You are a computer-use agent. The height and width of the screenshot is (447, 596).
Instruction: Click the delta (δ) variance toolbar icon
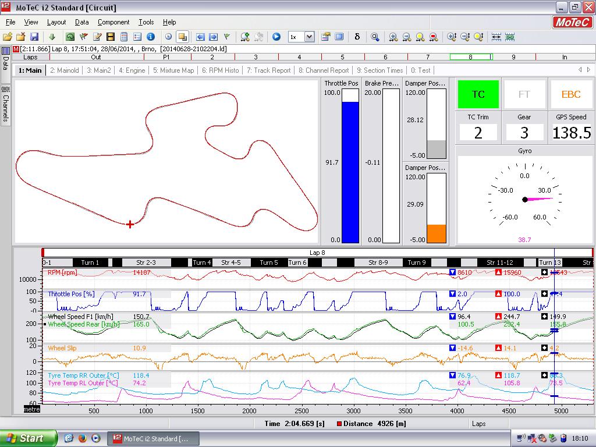(357, 37)
